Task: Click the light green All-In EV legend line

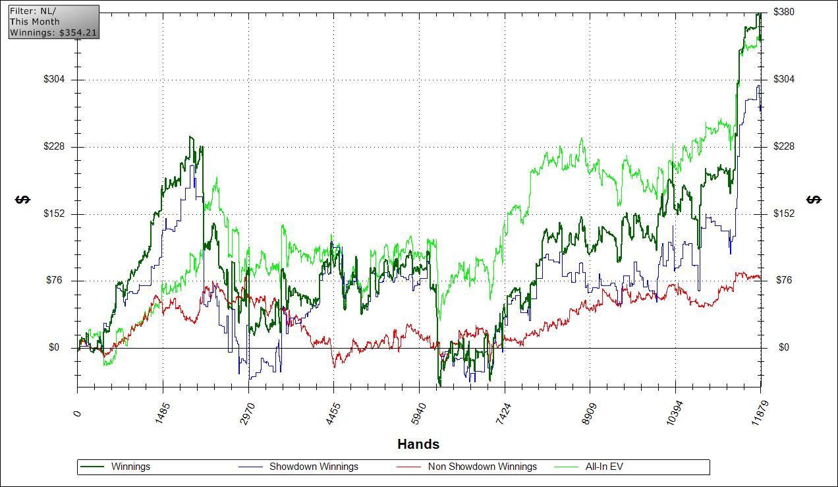Action: [567, 467]
